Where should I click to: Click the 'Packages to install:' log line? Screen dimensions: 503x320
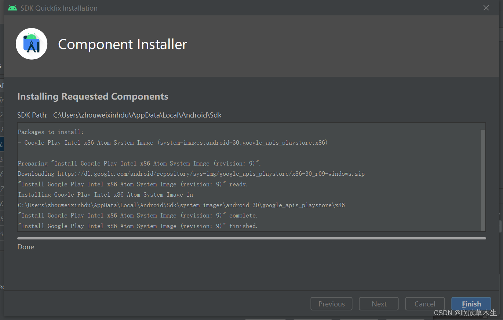click(x=51, y=132)
